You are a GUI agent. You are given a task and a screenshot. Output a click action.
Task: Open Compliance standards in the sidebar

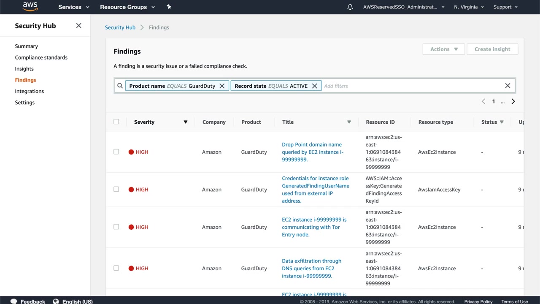[41, 57]
